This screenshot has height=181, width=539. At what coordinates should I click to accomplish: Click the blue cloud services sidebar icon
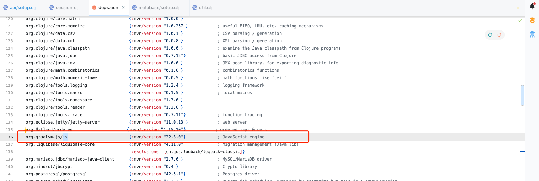[x=532, y=34]
